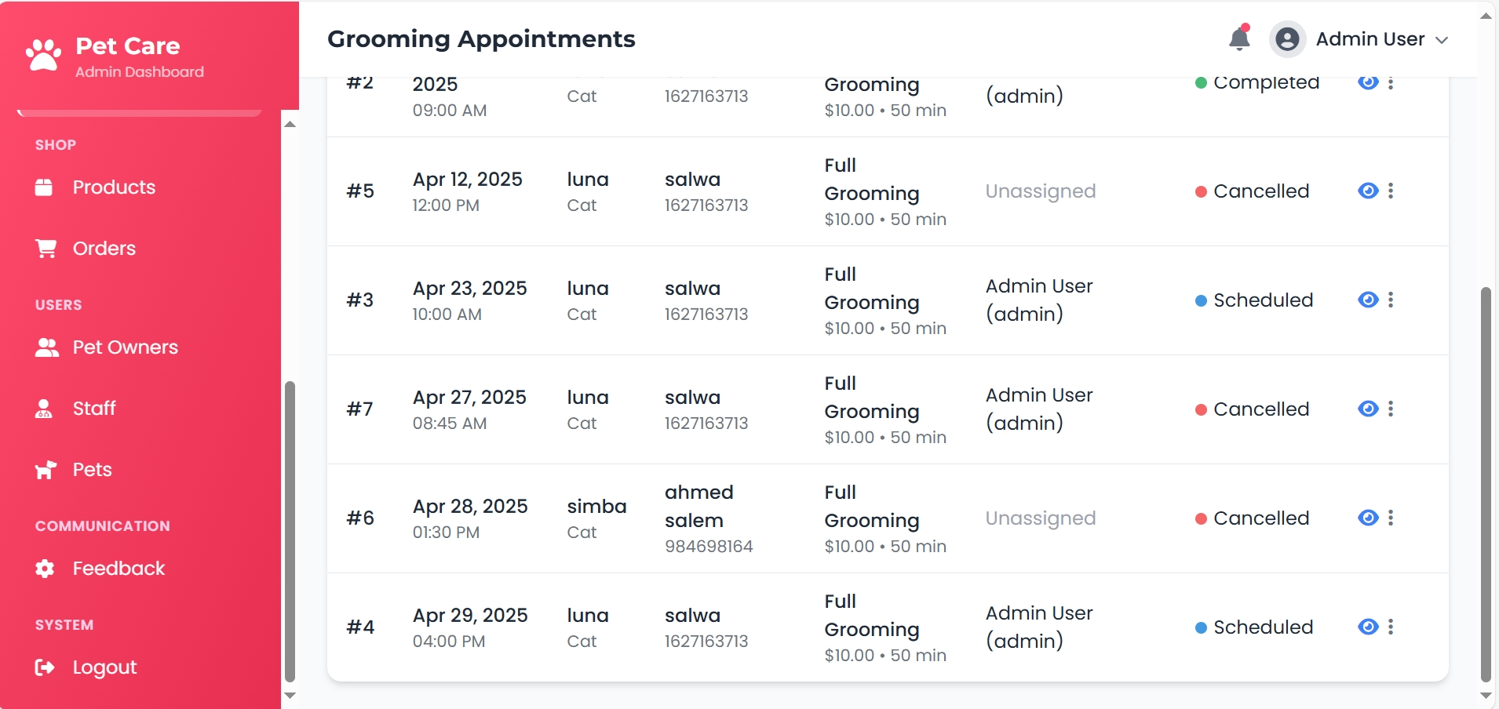View appointment #5 details via eye icon
The width and height of the screenshot is (1499, 709).
click(x=1368, y=191)
